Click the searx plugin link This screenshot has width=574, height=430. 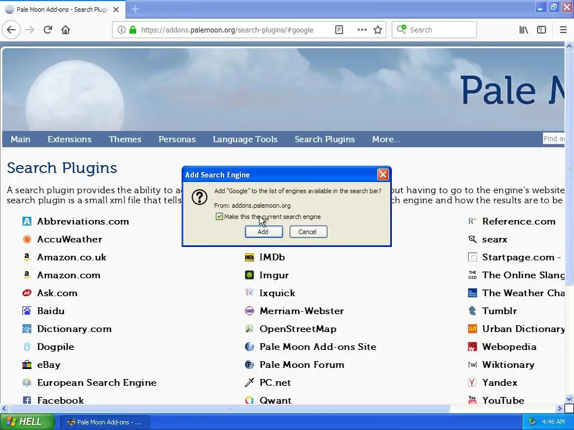tap(494, 239)
